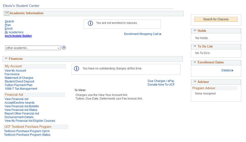The width and height of the screenshot is (246, 142).
Task: Open Accept/Decline Awards link
Action: coord(19,103)
